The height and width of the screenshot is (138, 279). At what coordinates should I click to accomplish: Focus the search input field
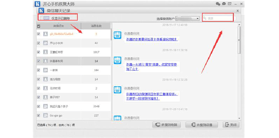pos(220,18)
